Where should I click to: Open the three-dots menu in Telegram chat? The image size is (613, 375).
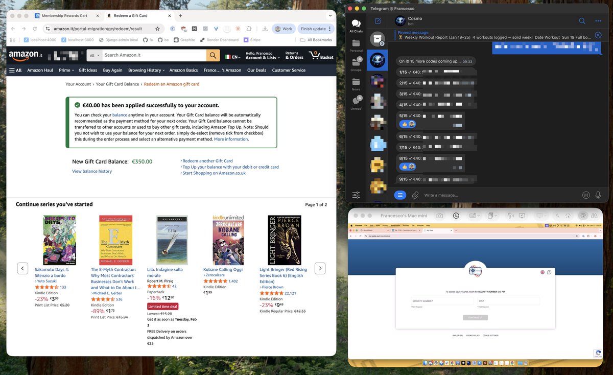[x=598, y=21]
